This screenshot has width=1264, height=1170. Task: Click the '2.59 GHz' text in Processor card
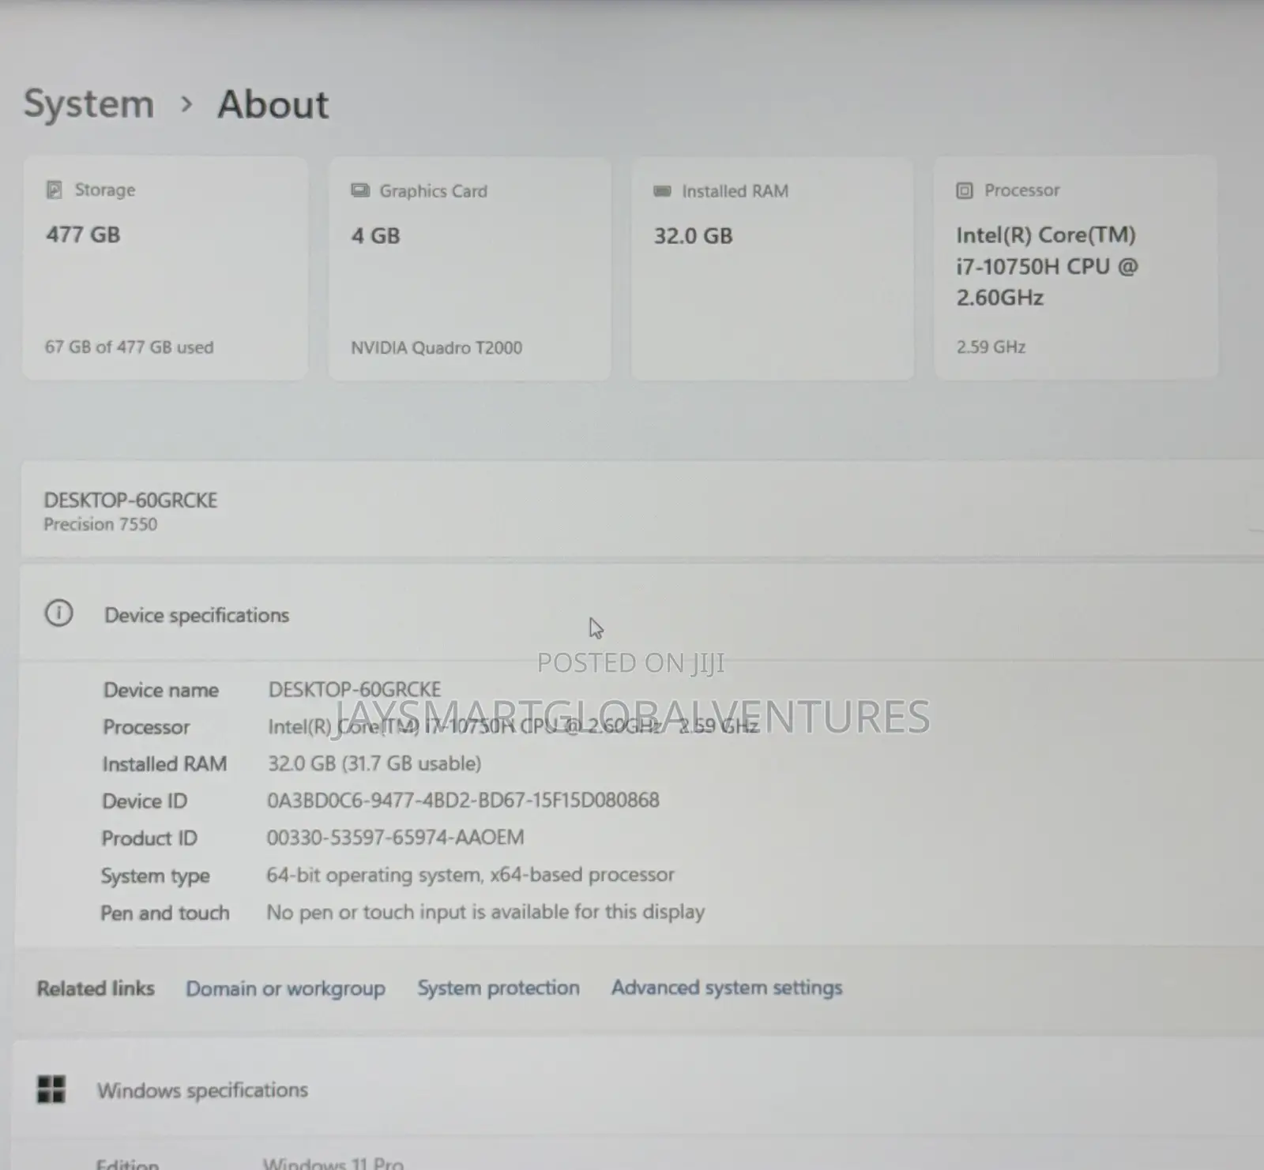point(991,347)
